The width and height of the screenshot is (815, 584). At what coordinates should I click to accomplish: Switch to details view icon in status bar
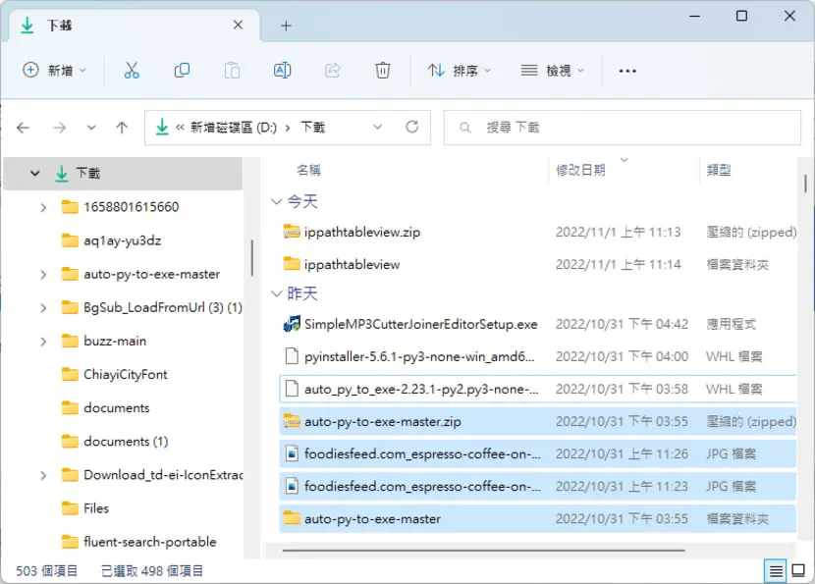pos(776,571)
